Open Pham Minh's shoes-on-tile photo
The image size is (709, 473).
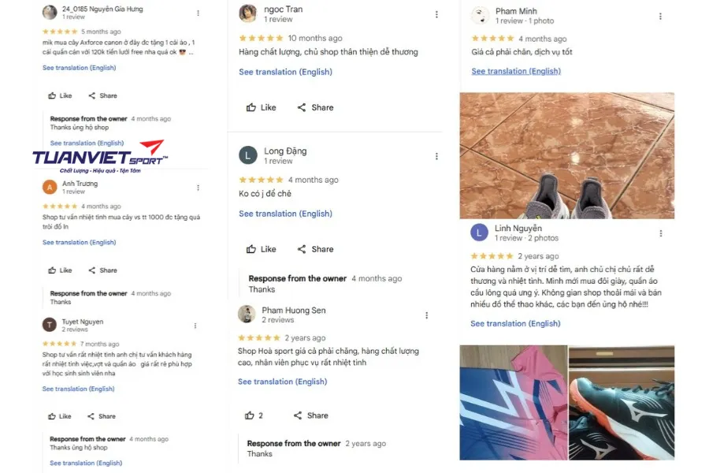point(567,156)
